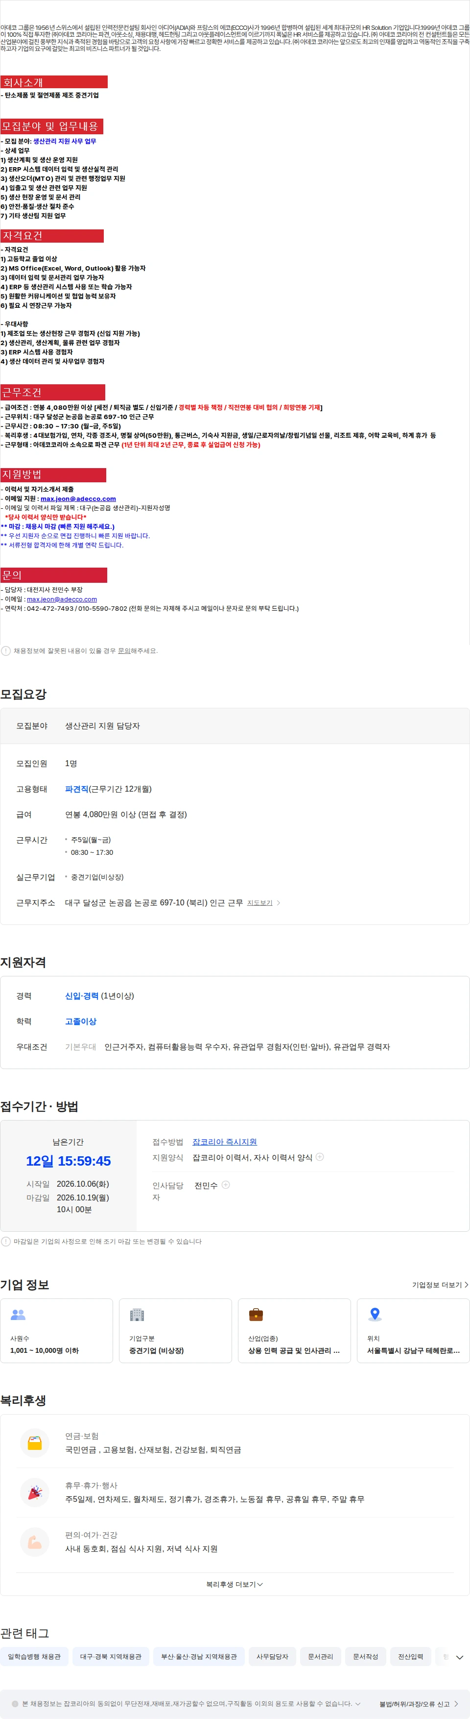
Task: Click the 편의·여가·건강 arm icon
Action: [35, 1542]
